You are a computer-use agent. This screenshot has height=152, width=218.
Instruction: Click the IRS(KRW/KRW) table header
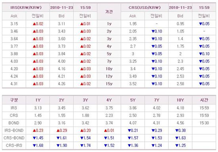point(26,8)
